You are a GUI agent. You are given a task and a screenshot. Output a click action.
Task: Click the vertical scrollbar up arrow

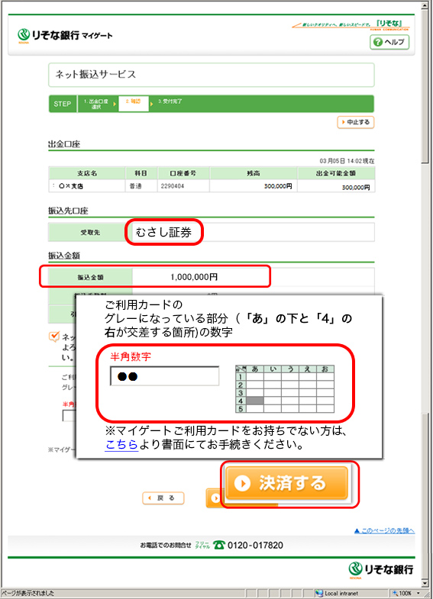[425, 5]
